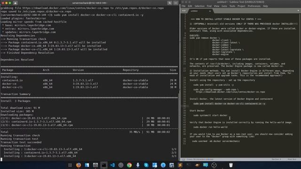This screenshot has width=301, height=169.
Task: Click the 'Version' column header in terminal
Action: [x=78, y=70]
